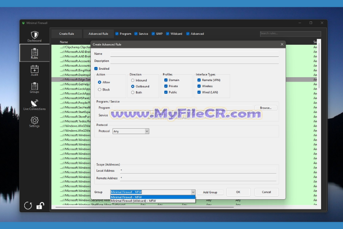The image size is (343, 229).
Task: Click the rules list horizontal scrollbar
Action: (x=144, y=207)
